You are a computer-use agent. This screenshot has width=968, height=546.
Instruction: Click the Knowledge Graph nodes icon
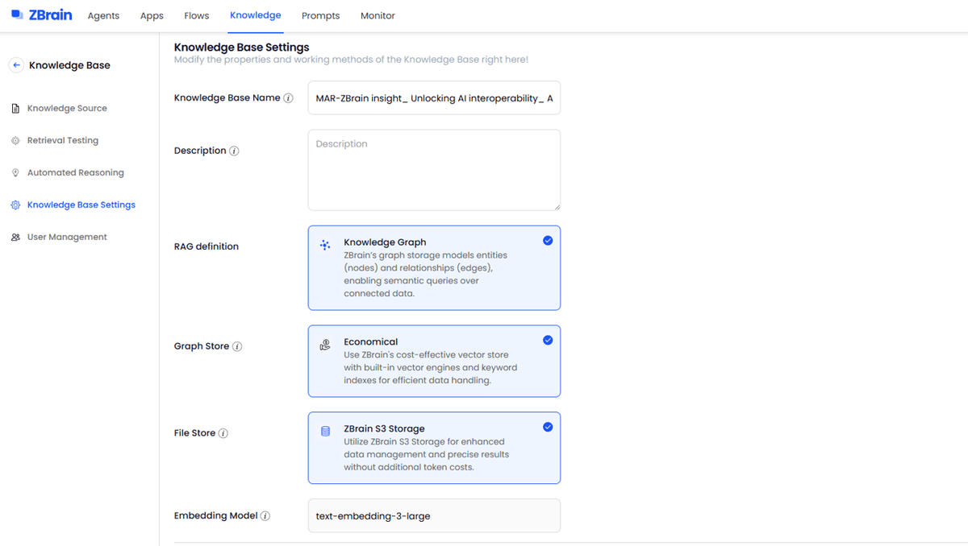point(325,245)
